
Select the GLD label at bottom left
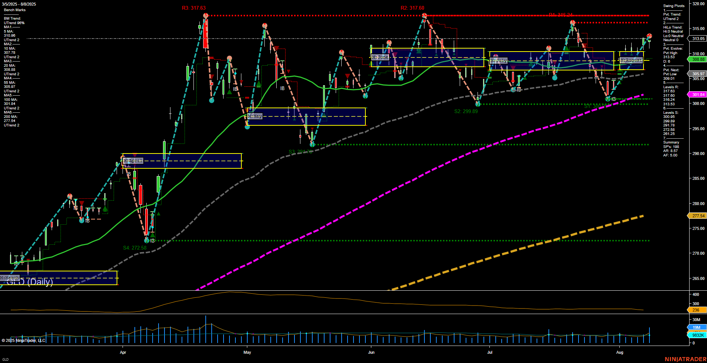coord(5,359)
